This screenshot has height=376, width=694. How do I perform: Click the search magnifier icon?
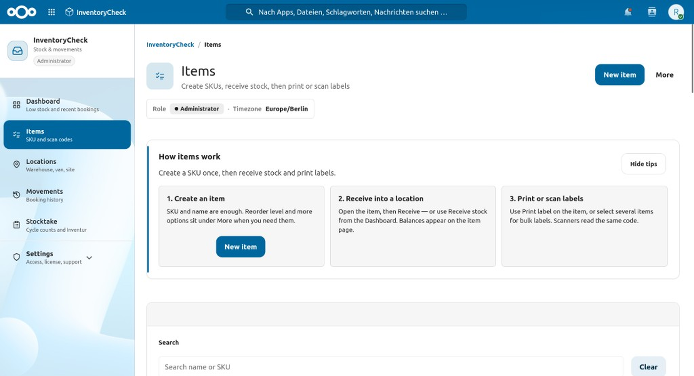(x=249, y=12)
